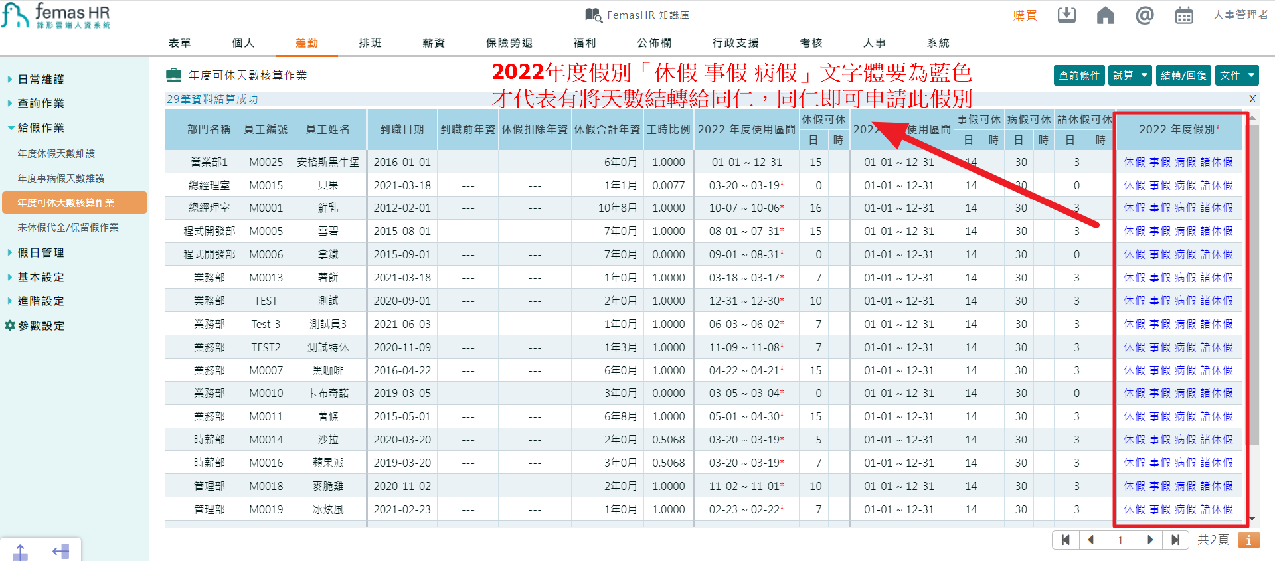Open the 系統 top menu
The image size is (1275, 561).
tap(938, 42)
